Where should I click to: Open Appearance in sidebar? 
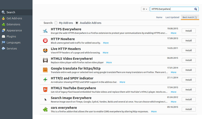(x=16, y=30)
